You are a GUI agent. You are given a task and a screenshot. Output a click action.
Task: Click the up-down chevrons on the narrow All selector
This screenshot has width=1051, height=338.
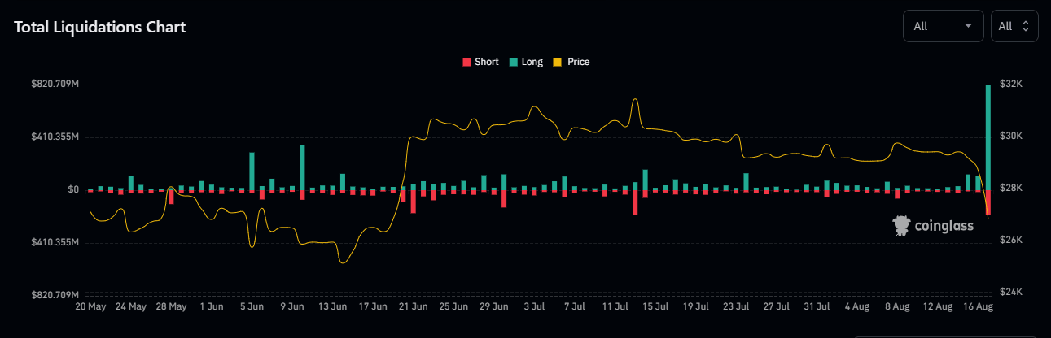pyautogui.click(x=1025, y=26)
